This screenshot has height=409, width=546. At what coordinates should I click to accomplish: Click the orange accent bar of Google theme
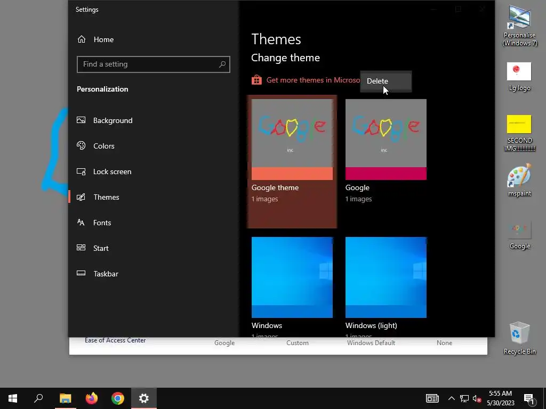(292, 174)
